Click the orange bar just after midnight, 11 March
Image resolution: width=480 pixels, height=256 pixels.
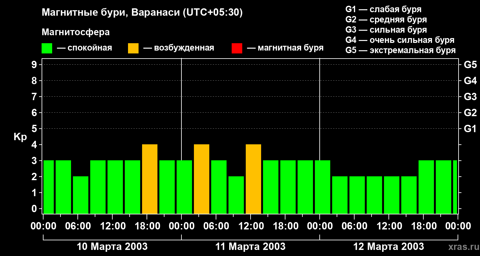[202, 179]
